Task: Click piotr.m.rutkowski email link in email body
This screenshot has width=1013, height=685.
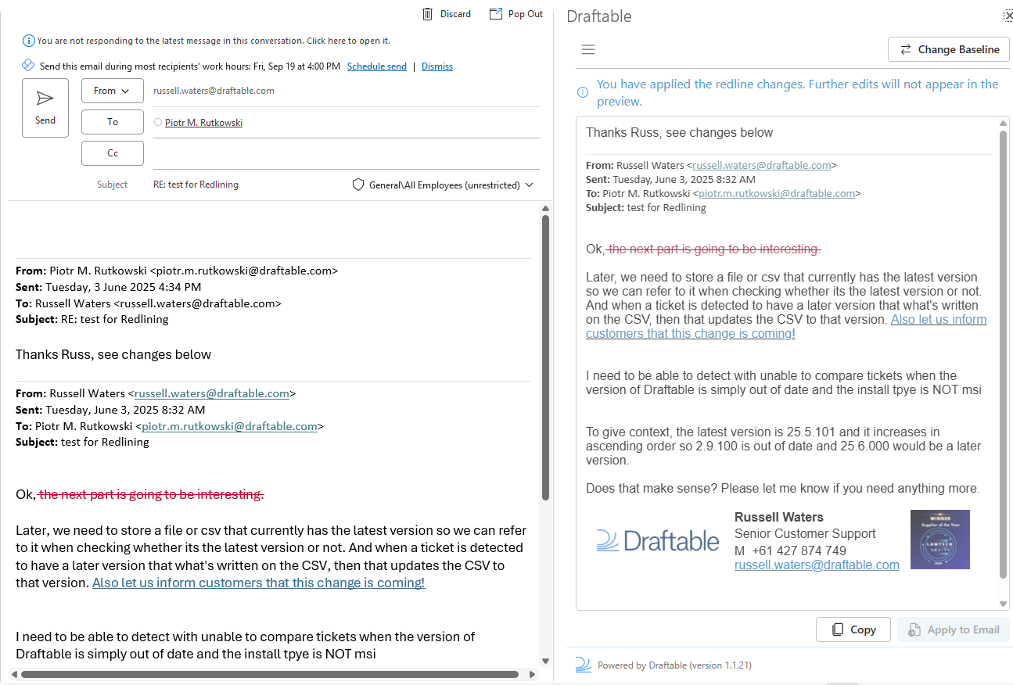Action: coord(229,426)
